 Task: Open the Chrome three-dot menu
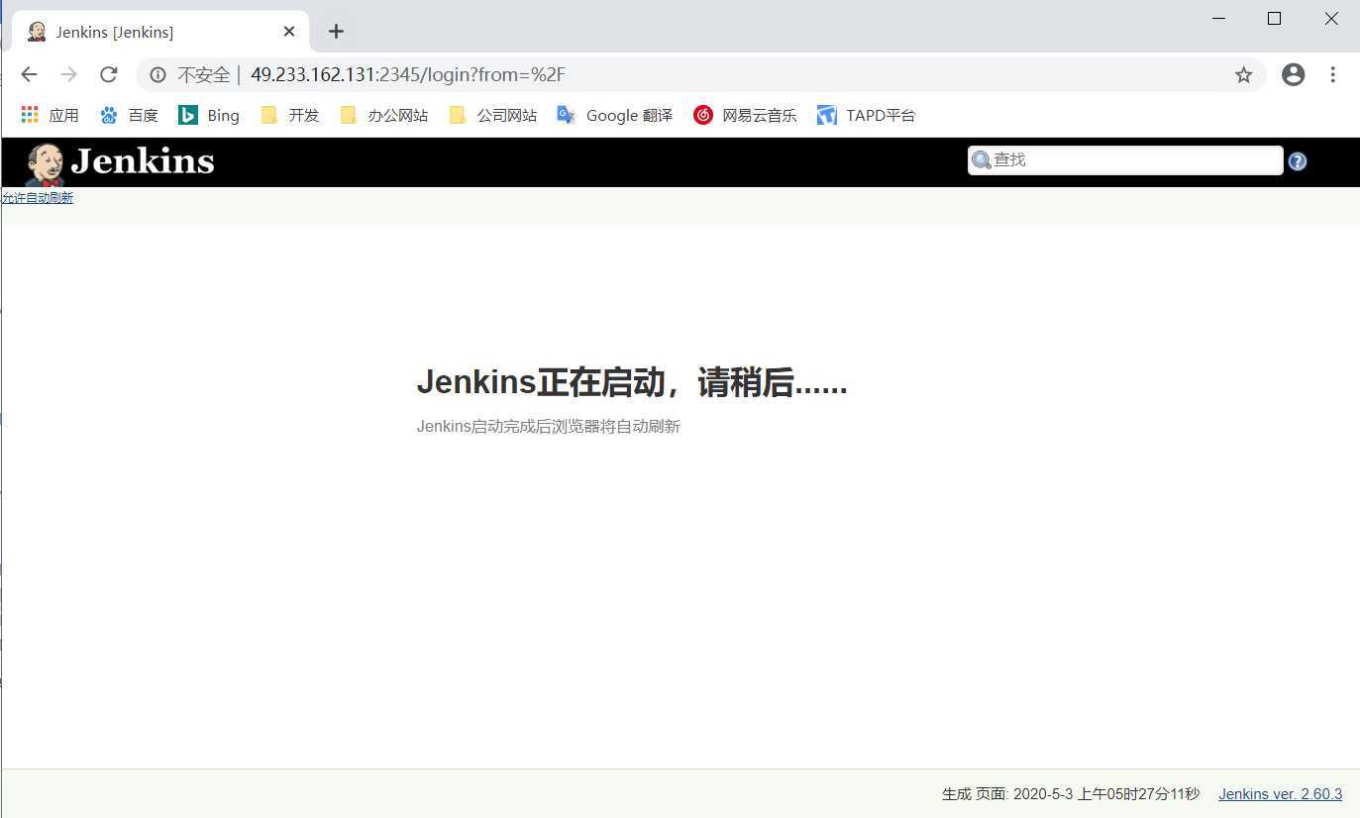[1332, 74]
